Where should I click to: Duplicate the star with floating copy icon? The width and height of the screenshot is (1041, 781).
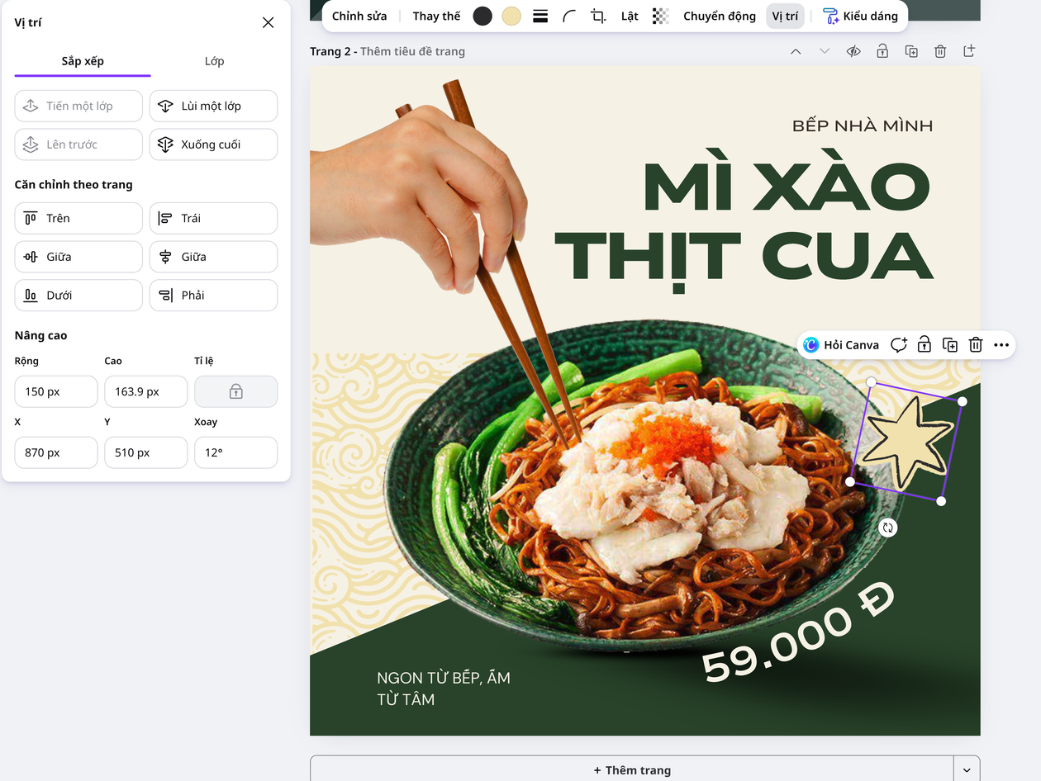pyautogui.click(x=950, y=345)
